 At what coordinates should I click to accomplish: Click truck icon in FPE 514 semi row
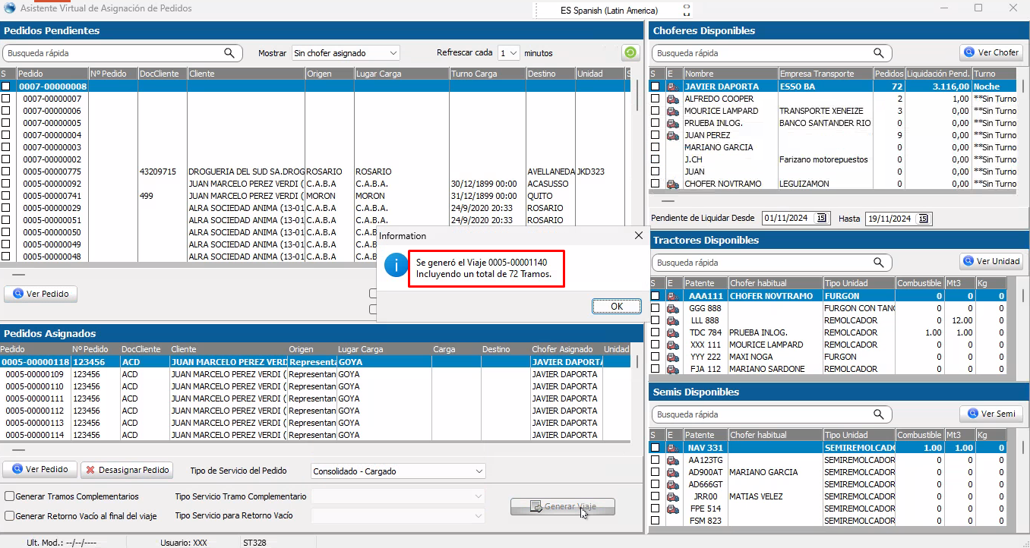[673, 509]
